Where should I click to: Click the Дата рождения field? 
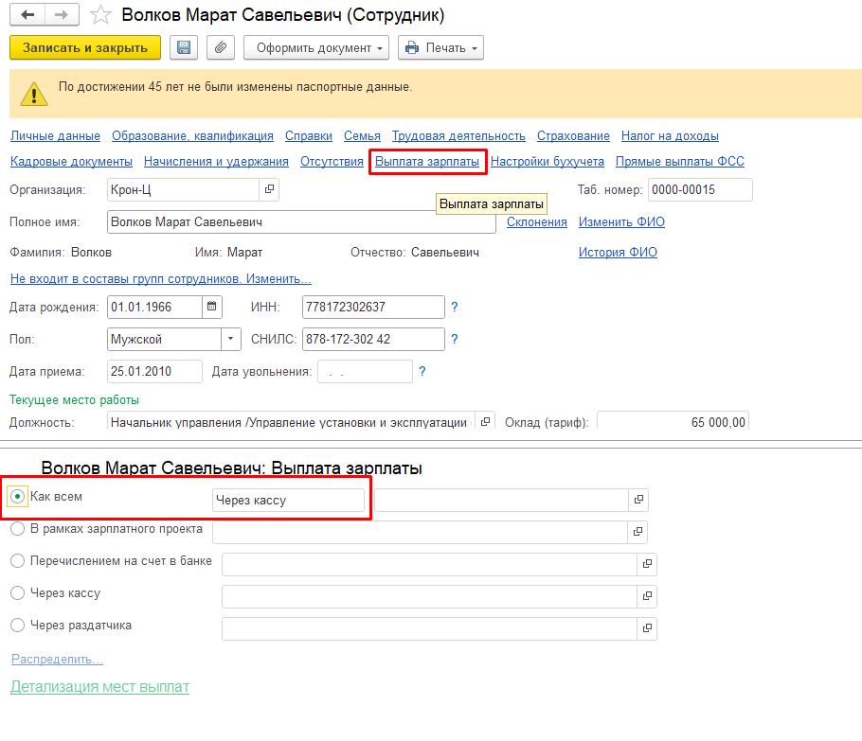point(155,307)
